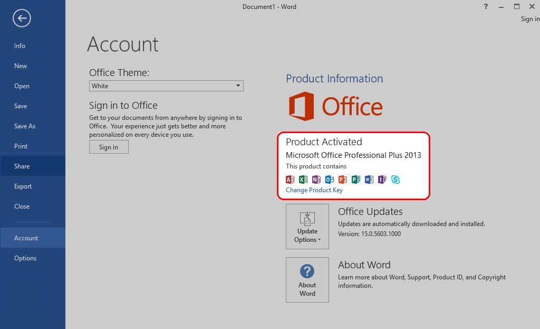Click the Access app icon
The width and height of the screenshot is (540, 329).
click(x=290, y=180)
